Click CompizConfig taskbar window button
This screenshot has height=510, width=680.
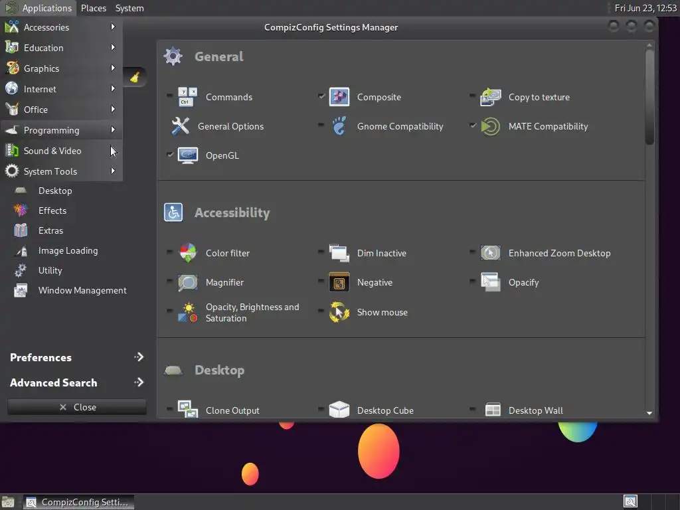[x=78, y=502]
